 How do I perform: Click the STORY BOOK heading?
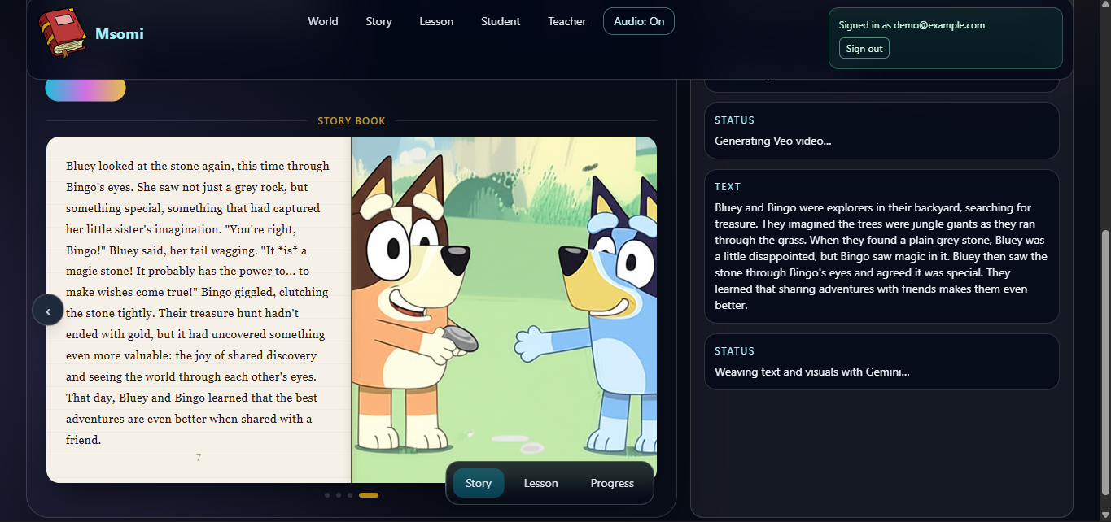coord(352,121)
